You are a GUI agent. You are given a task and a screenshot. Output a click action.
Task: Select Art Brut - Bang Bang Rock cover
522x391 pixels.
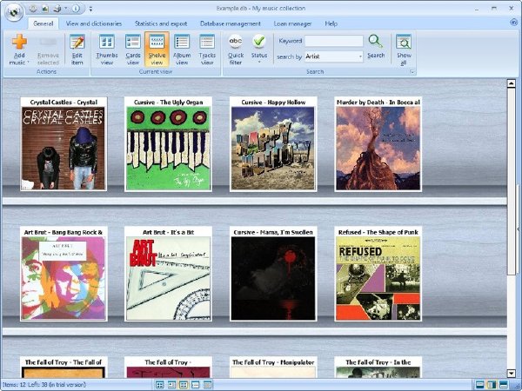pyautogui.click(x=64, y=278)
